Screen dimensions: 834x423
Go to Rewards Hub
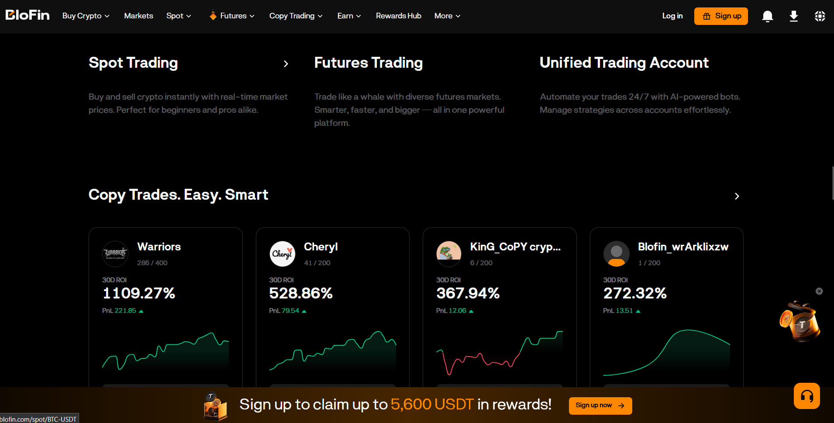point(398,16)
